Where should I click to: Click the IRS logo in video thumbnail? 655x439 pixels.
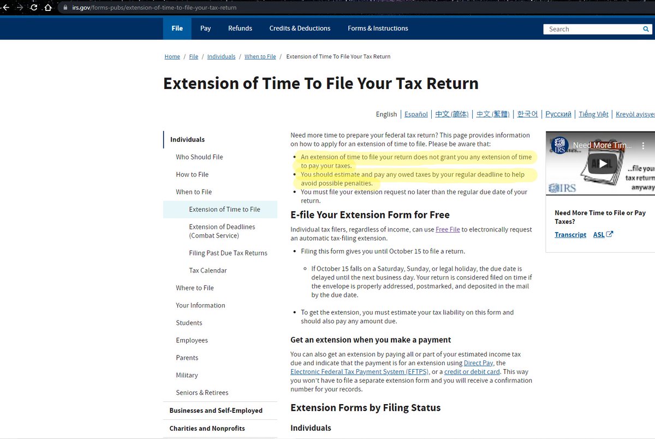click(x=559, y=145)
